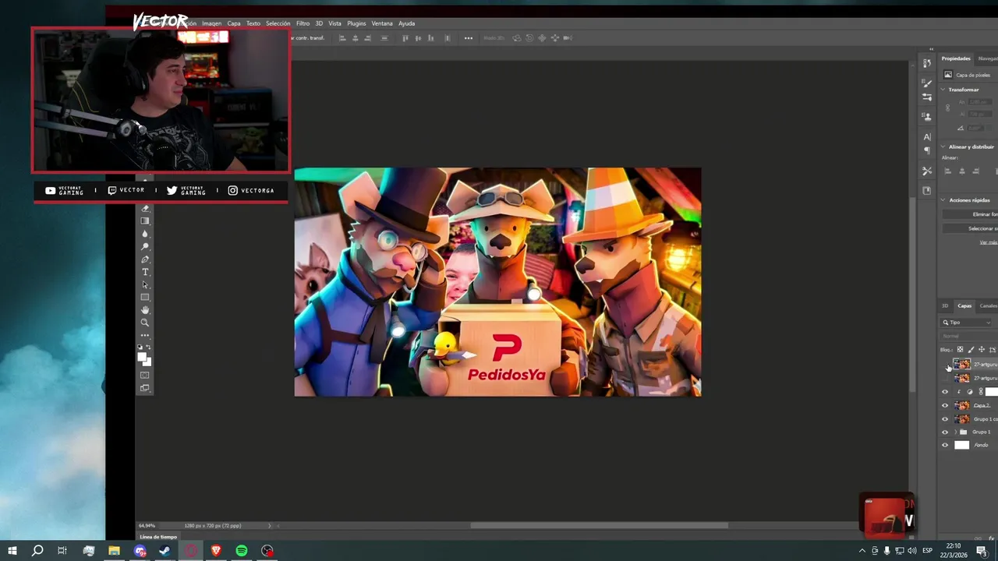Screen dimensions: 998x561
Task: Set background color swatch
Action: pyautogui.click(x=147, y=362)
